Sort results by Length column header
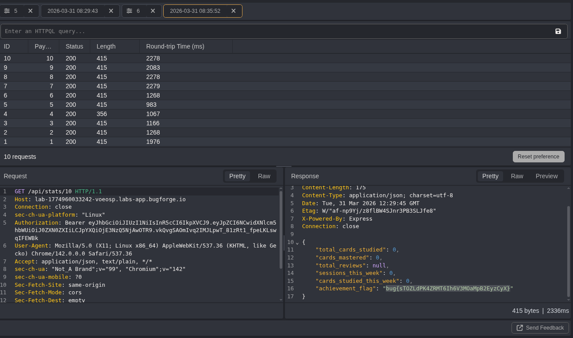573x338 pixels. (106, 46)
